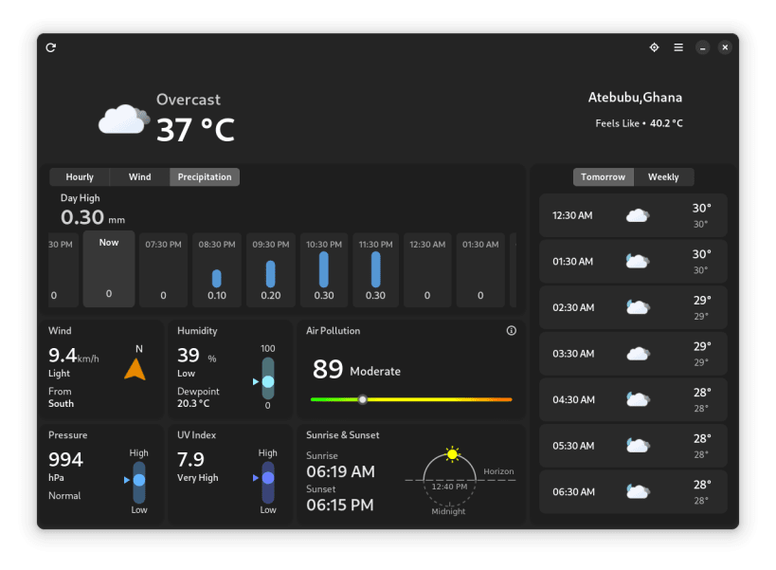Click the 12:40 PM label on sun arc

coord(449,487)
